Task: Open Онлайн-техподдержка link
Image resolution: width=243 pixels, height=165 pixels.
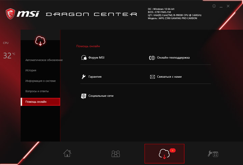Action: point(173,58)
